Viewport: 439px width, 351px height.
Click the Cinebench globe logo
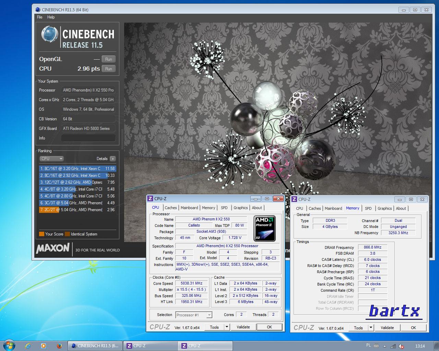click(x=49, y=34)
